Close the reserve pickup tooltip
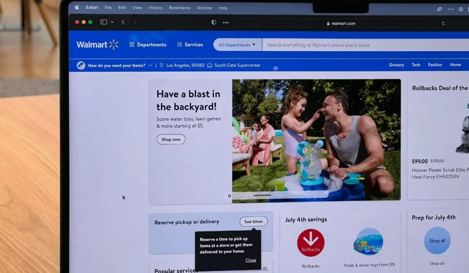The image size is (469, 273). 251,260
